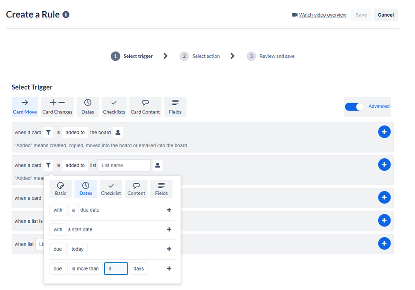
Task: Focus the List name input field
Action: tap(124, 165)
